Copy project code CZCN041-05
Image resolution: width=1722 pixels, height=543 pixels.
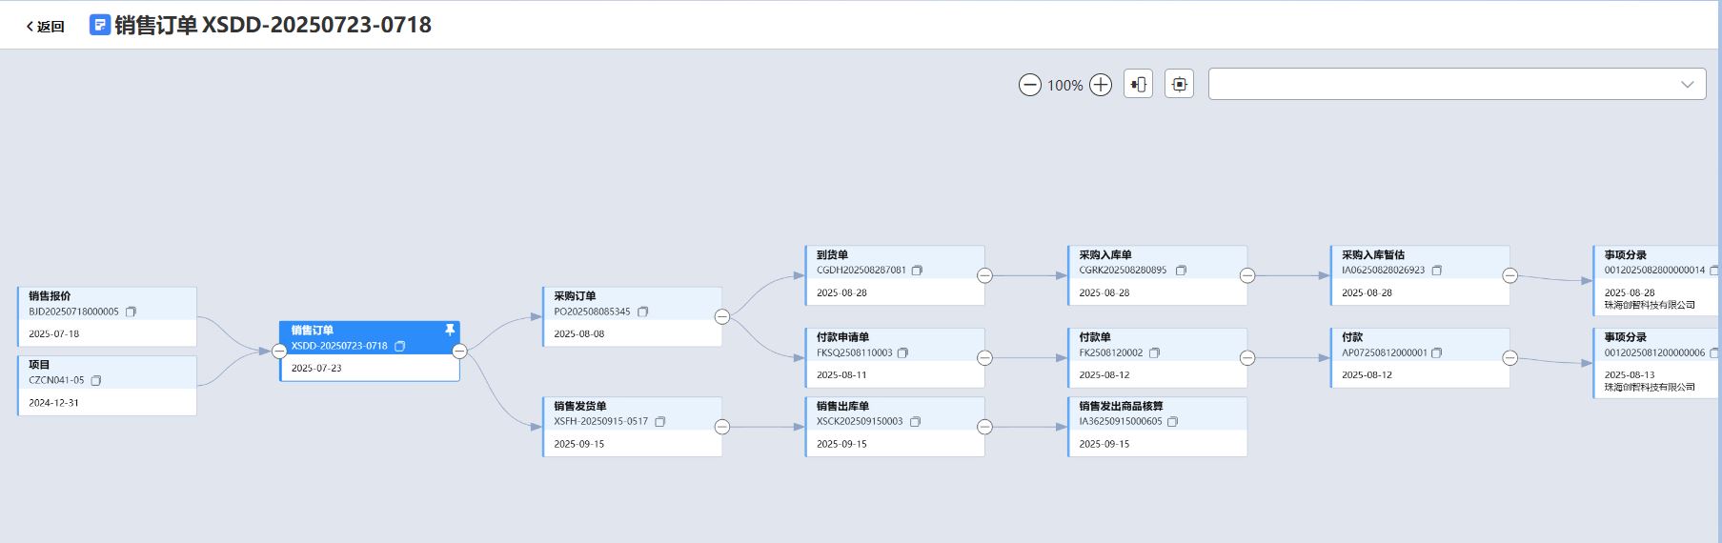click(x=96, y=380)
